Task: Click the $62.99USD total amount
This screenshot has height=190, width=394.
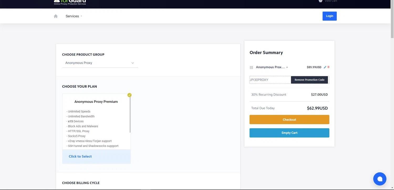Action: point(317,108)
